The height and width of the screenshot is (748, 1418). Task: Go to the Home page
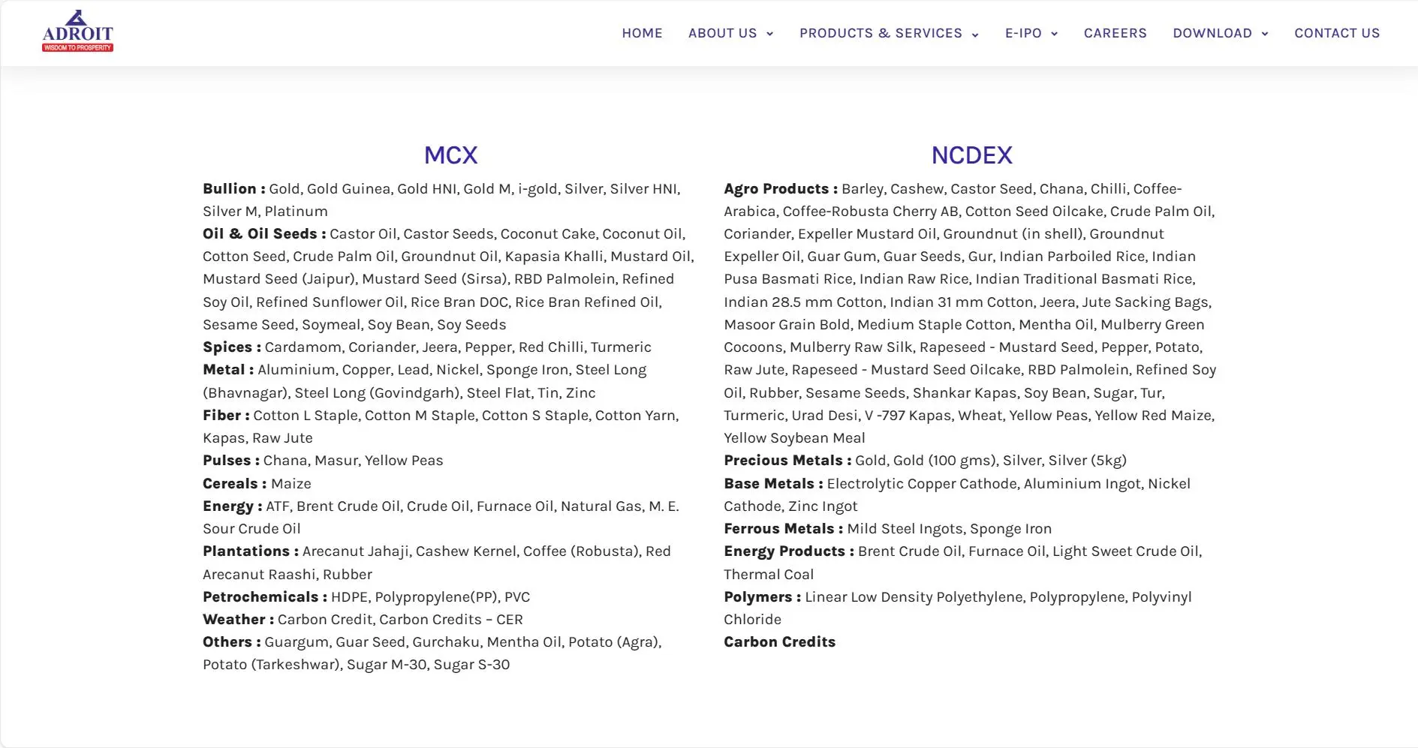coord(642,33)
